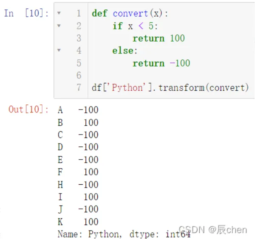Place cursor on 'def convert(x):' line

pos(130,13)
